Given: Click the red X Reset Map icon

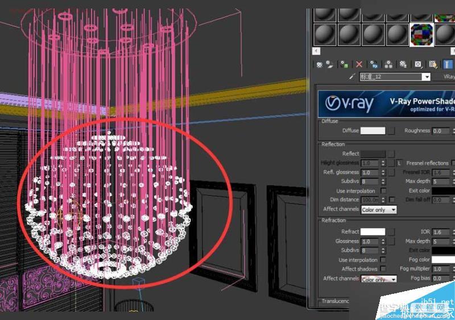Looking at the screenshot, I should click(359, 64).
